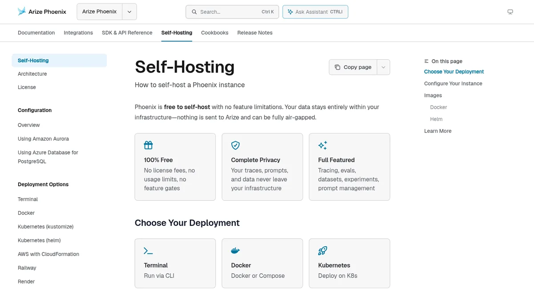Screen dimensions: 534x293
Task: Open the Docker deployment card
Action: (x=262, y=263)
